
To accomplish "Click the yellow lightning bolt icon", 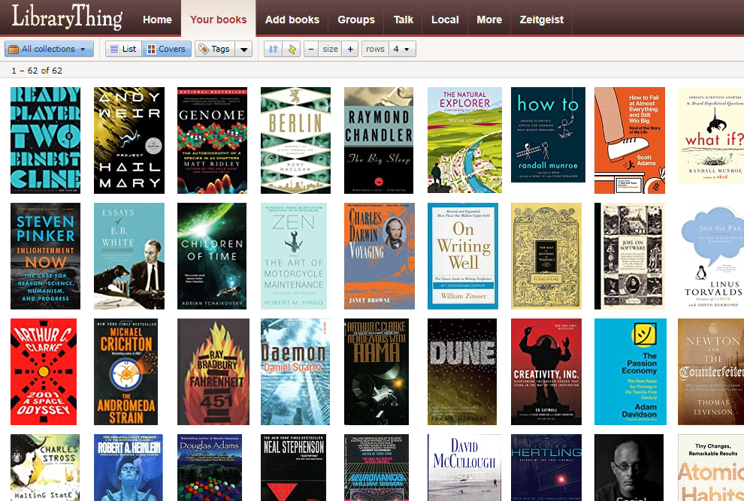I will pos(292,49).
